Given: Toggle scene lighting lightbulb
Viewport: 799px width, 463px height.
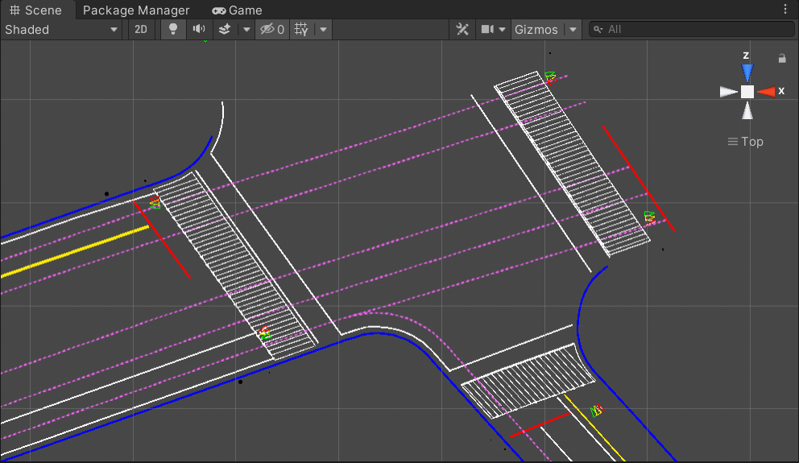Looking at the screenshot, I should (x=173, y=30).
